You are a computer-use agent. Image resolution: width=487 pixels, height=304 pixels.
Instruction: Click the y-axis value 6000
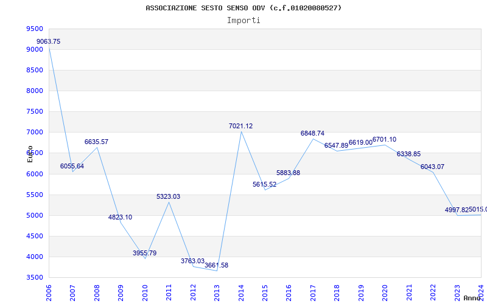pos(35,174)
